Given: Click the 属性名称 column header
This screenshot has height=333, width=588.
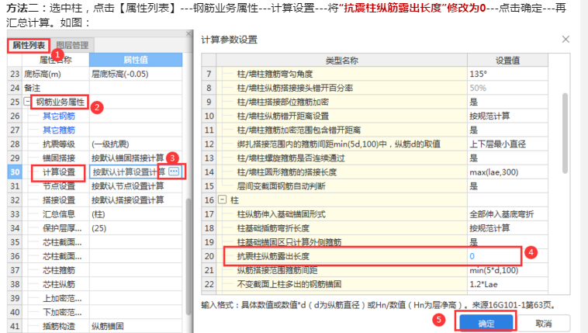Looking at the screenshot, I should click(x=56, y=60).
